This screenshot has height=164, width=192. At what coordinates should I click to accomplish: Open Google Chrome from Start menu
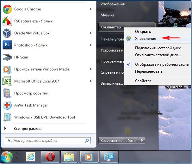click(x=27, y=9)
